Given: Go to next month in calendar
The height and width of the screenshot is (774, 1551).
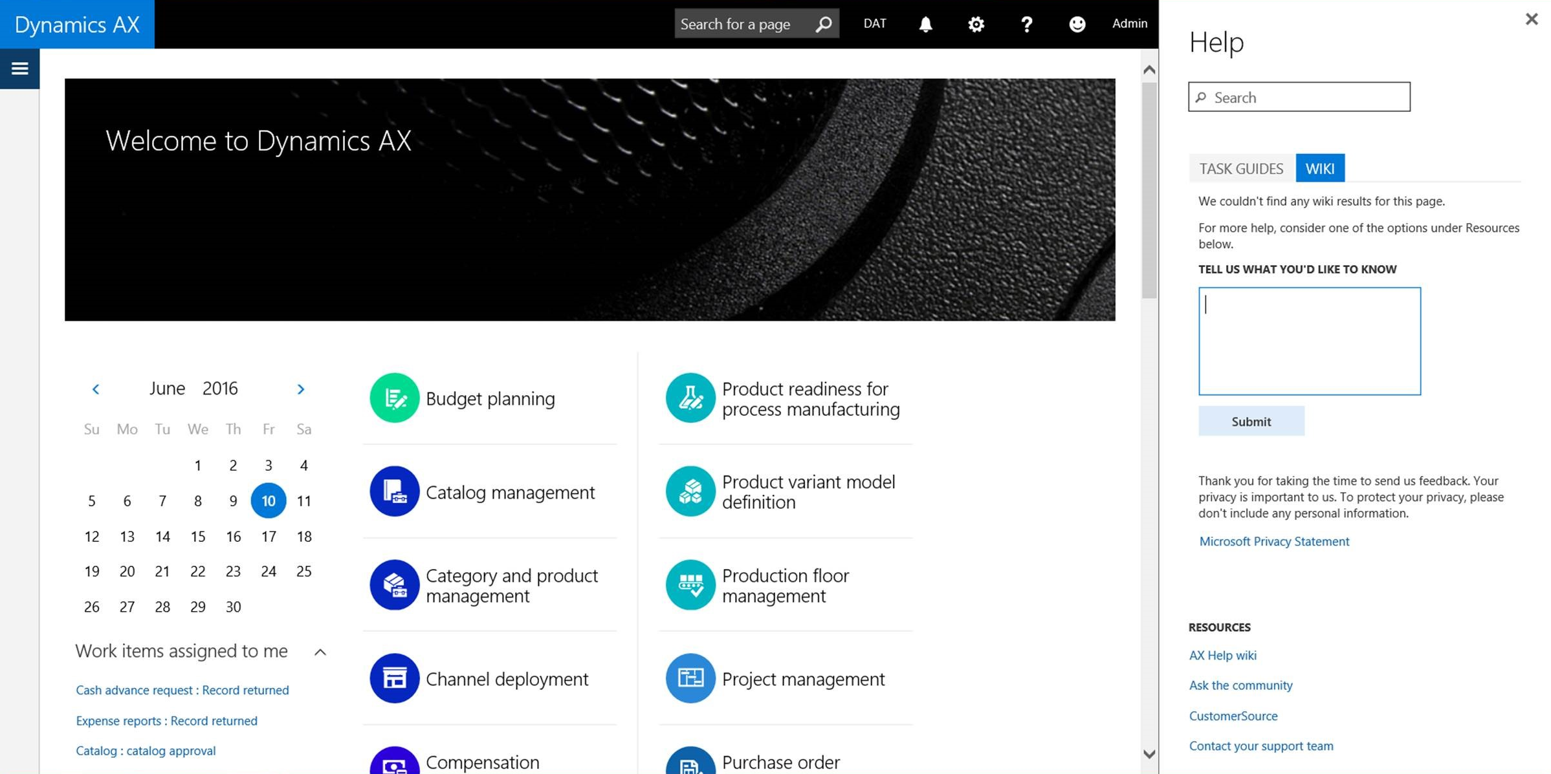Looking at the screenshot, I should [x=301, y=389].
